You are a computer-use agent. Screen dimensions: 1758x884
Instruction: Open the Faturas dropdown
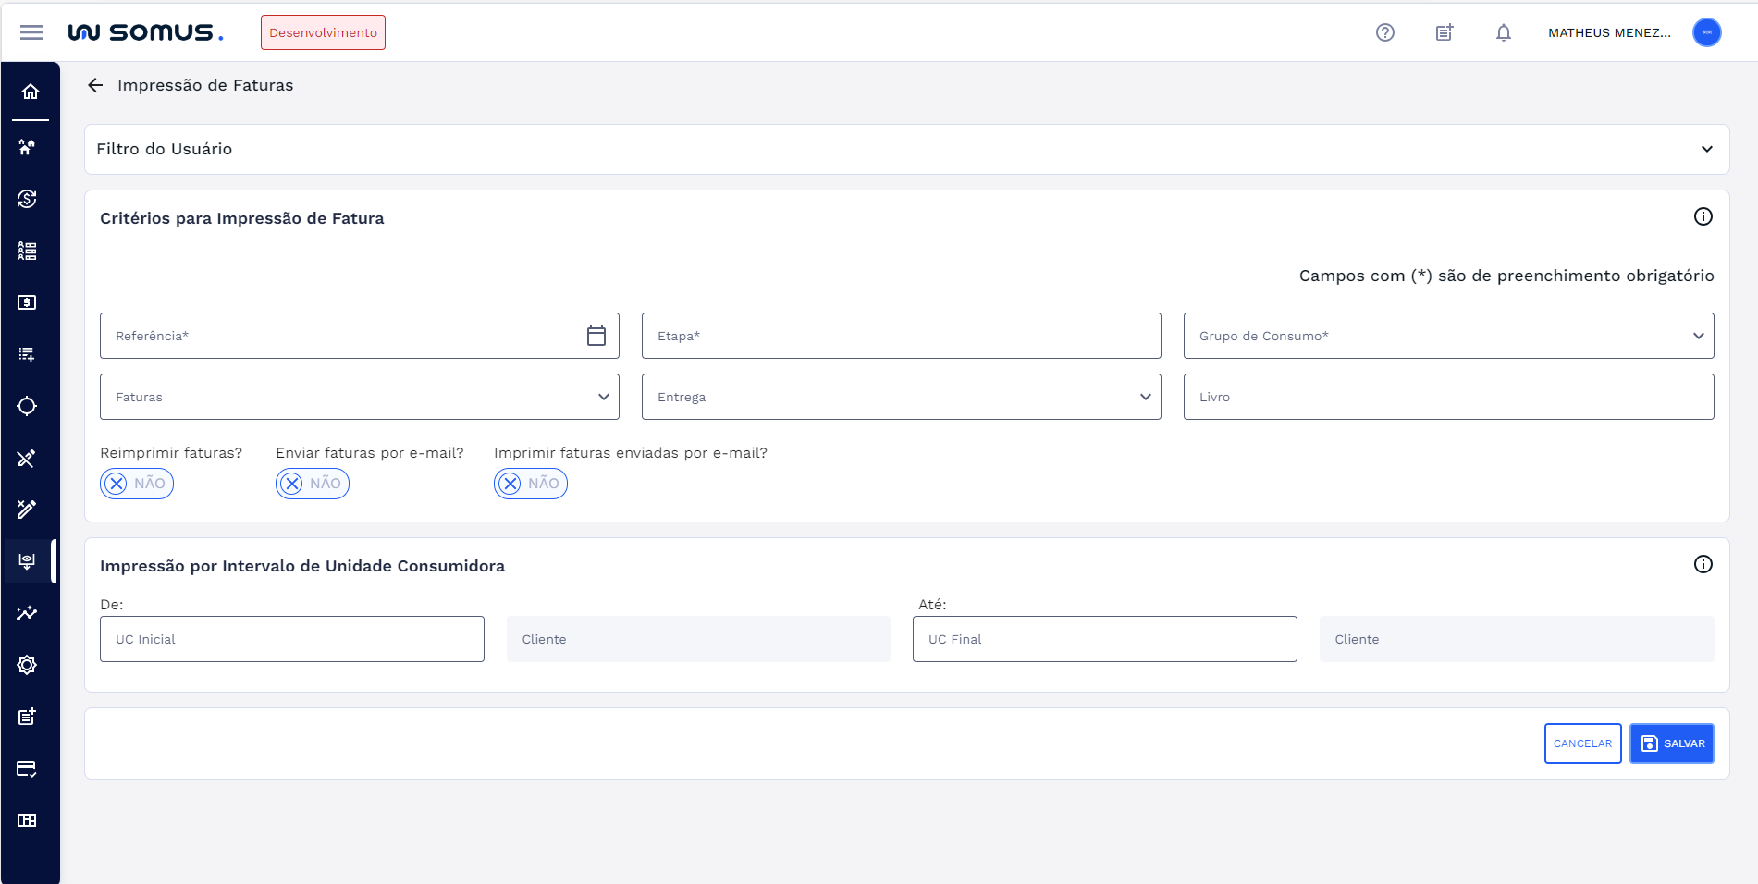pyautogui.click(x=359, y=397)
